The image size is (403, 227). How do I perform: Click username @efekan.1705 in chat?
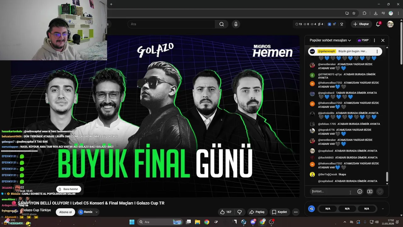point(327,124)
